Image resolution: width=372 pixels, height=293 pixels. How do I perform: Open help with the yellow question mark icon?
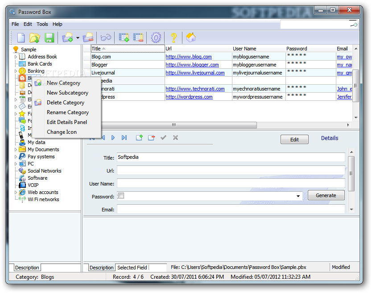pyautogui.click(x=174, y=37)
